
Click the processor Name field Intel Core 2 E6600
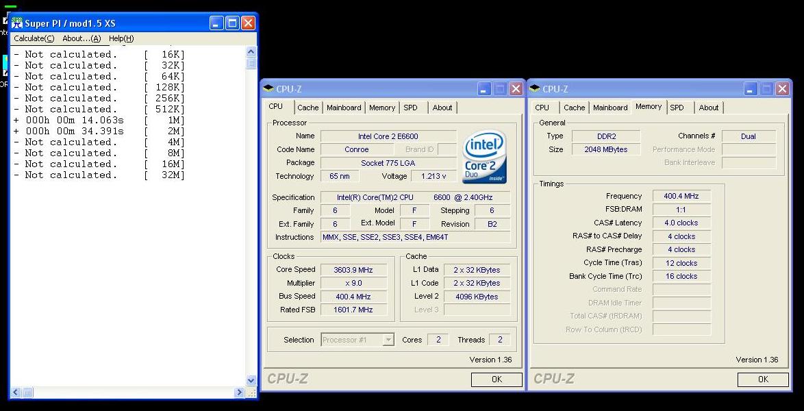388,136
